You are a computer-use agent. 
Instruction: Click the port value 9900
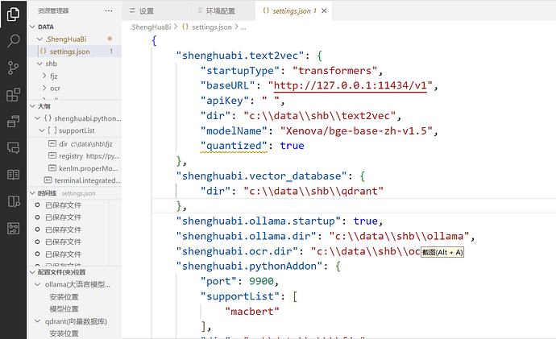click(x=261, y=281)
